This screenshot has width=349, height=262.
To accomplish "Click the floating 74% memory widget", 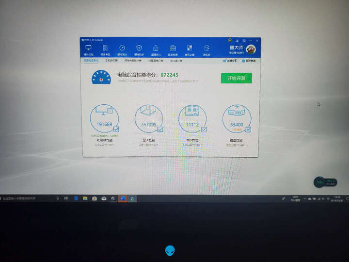I will (x=325, y=182).
